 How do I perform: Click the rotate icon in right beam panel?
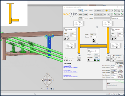pos(112,39)
